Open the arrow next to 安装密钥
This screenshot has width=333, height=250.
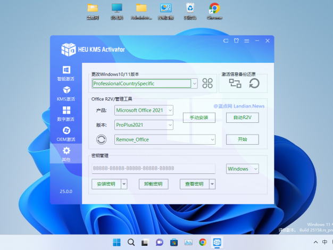(x=124, y=184)
